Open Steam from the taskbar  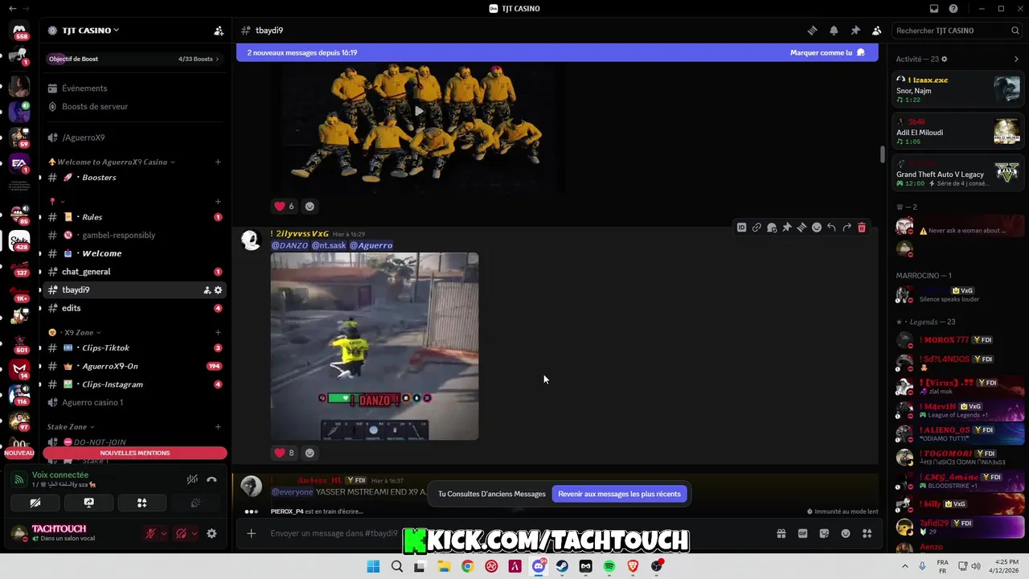tap(562, 567)
